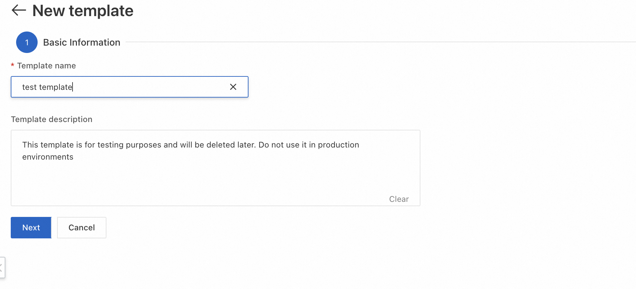Click the blue step 1 circle
Screen dimensions: 636x289
click(27, 42)
